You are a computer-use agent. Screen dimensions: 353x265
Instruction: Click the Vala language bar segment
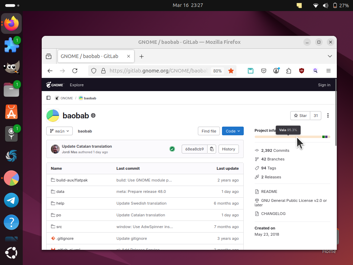(x=288, y=137)
